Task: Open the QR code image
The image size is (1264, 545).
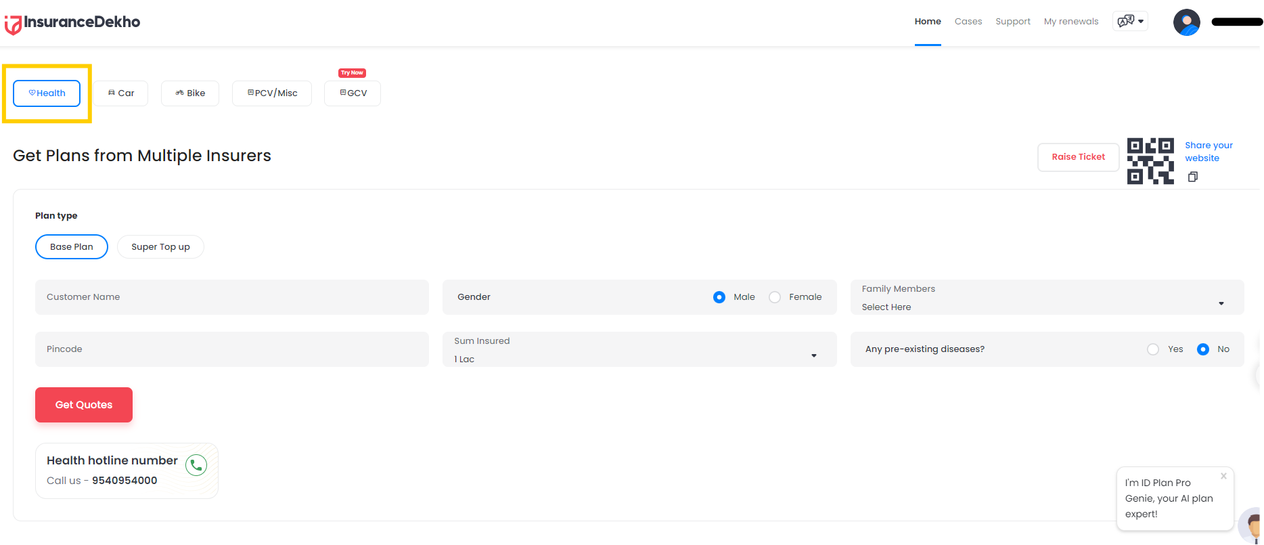Action: point(1150,161)
